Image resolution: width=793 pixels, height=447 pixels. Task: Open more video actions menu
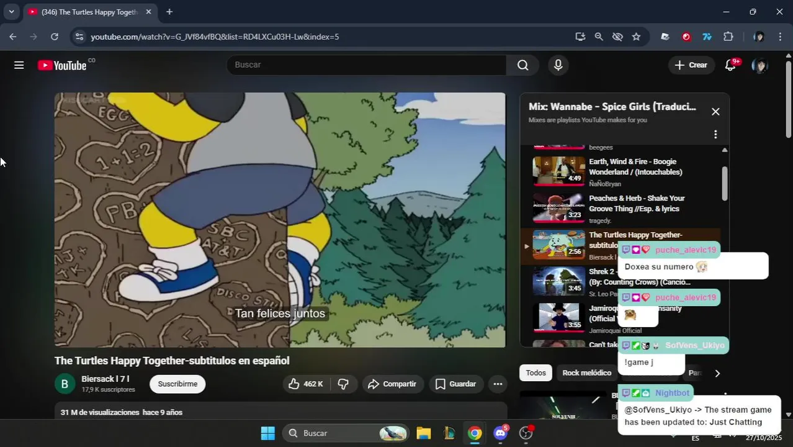(498, 384)
